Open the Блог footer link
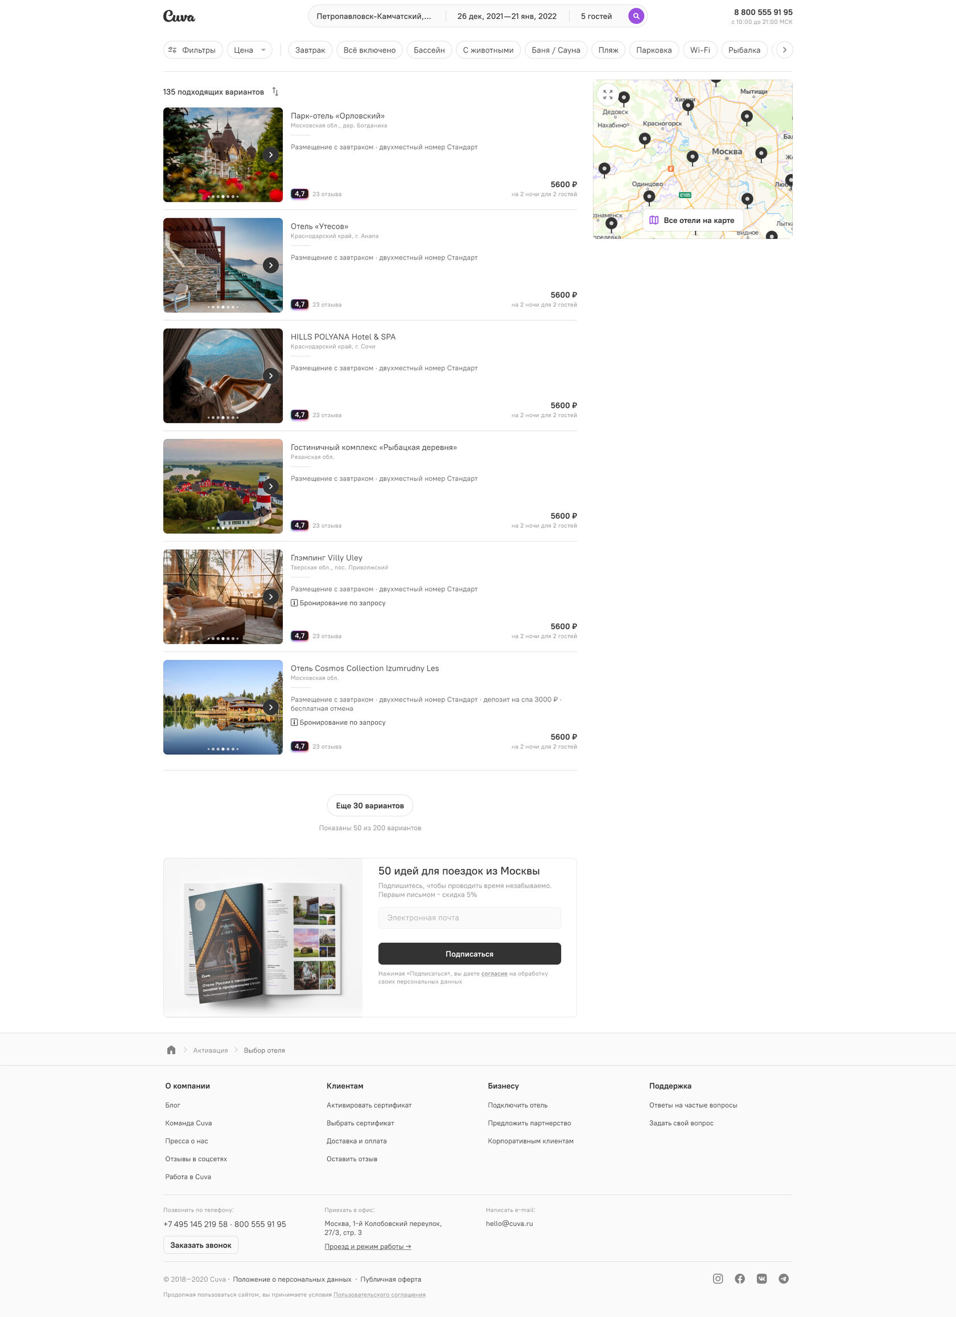Image resolution: width=956 pixels, height=1317 pixels. pyautogui.click(x=172, y=1105)
